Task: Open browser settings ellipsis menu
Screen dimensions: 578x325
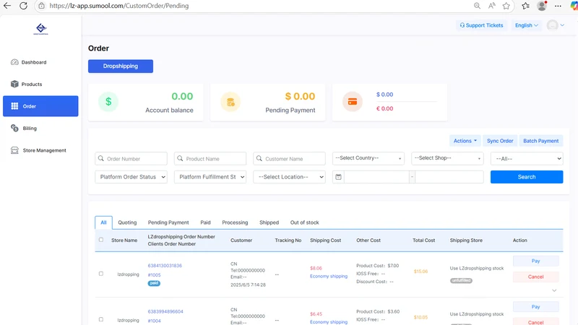Action: coord(558,6)
